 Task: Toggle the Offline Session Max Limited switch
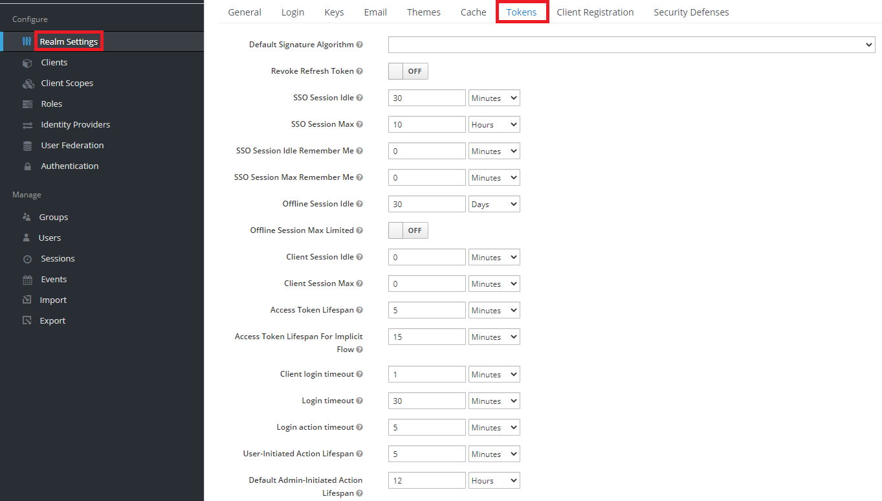(408, 230)
